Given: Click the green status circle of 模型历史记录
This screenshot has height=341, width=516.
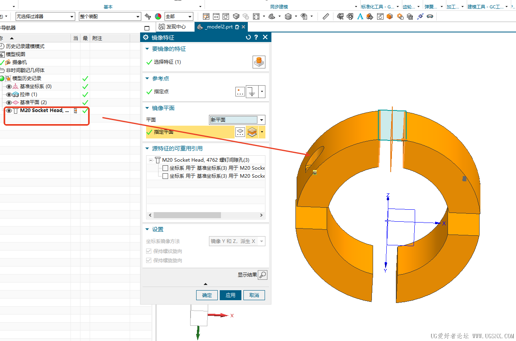Looking at the screenshot, I should (x=2, y=78).
